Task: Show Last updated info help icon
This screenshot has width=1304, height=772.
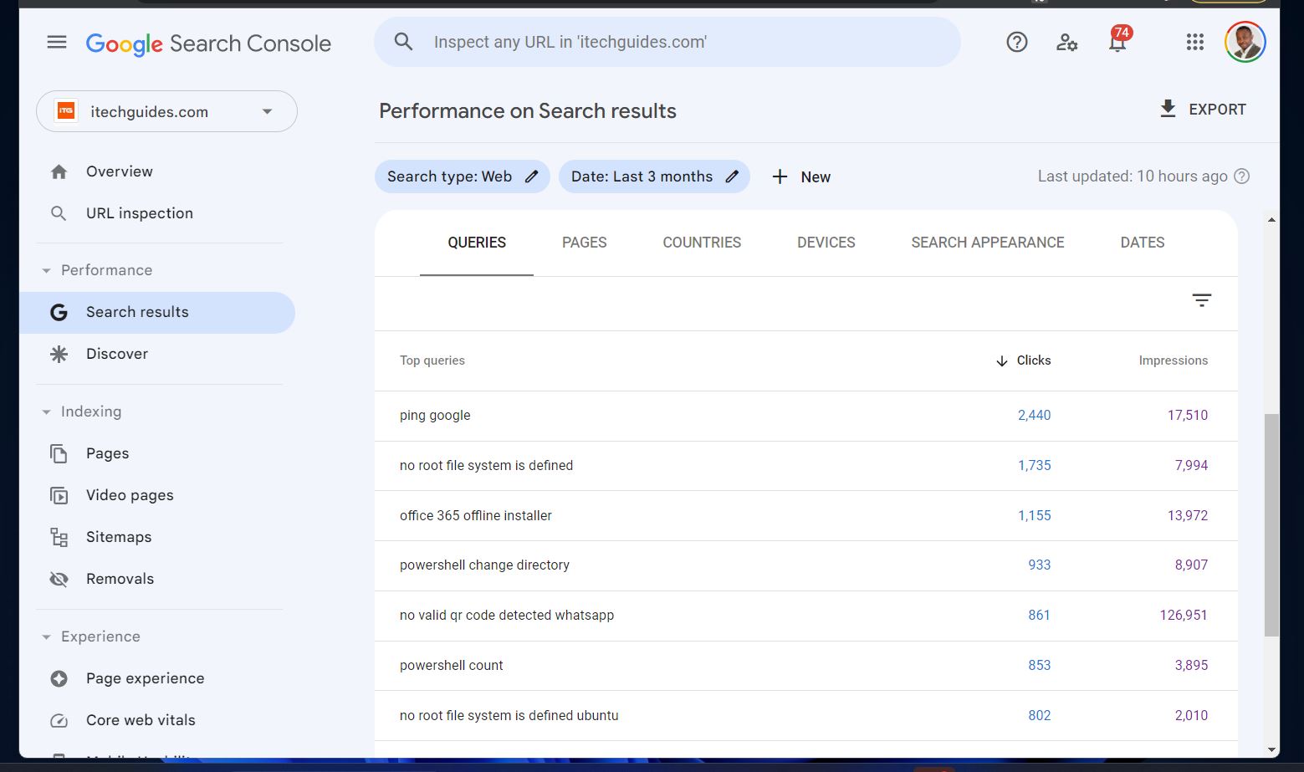Action: [x=1242, y=176]
